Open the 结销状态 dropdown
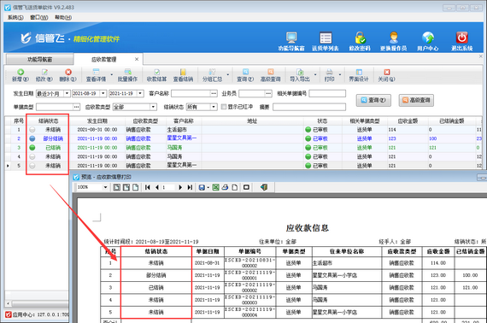This screenshot has height=323, width=487. point(214,107)
